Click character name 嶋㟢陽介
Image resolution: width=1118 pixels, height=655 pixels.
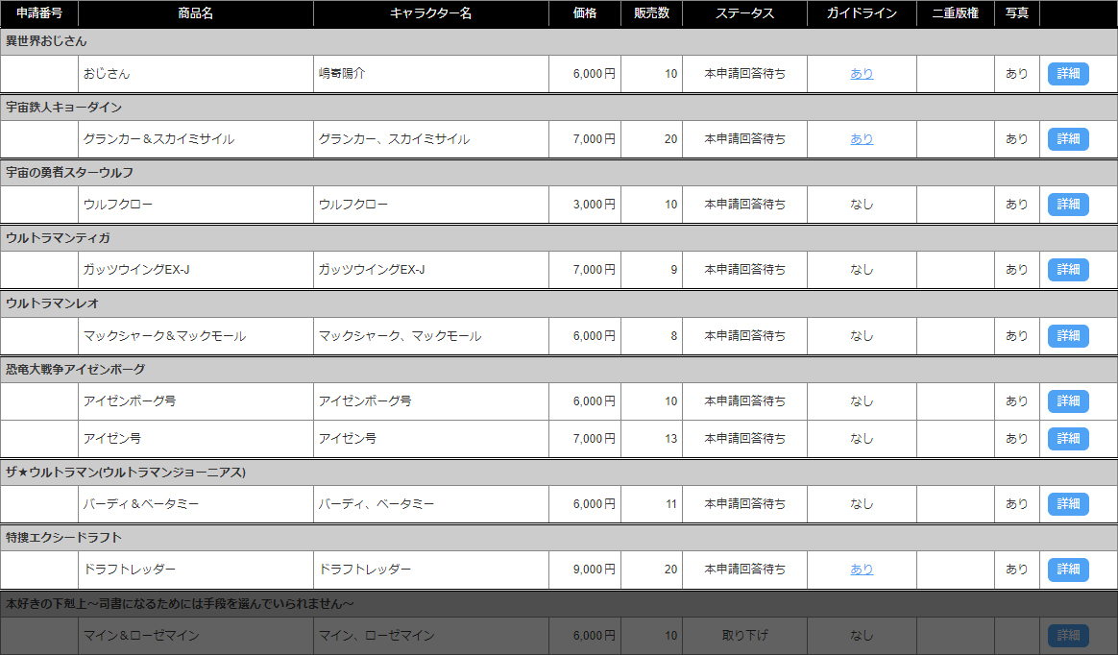(342, 73)
